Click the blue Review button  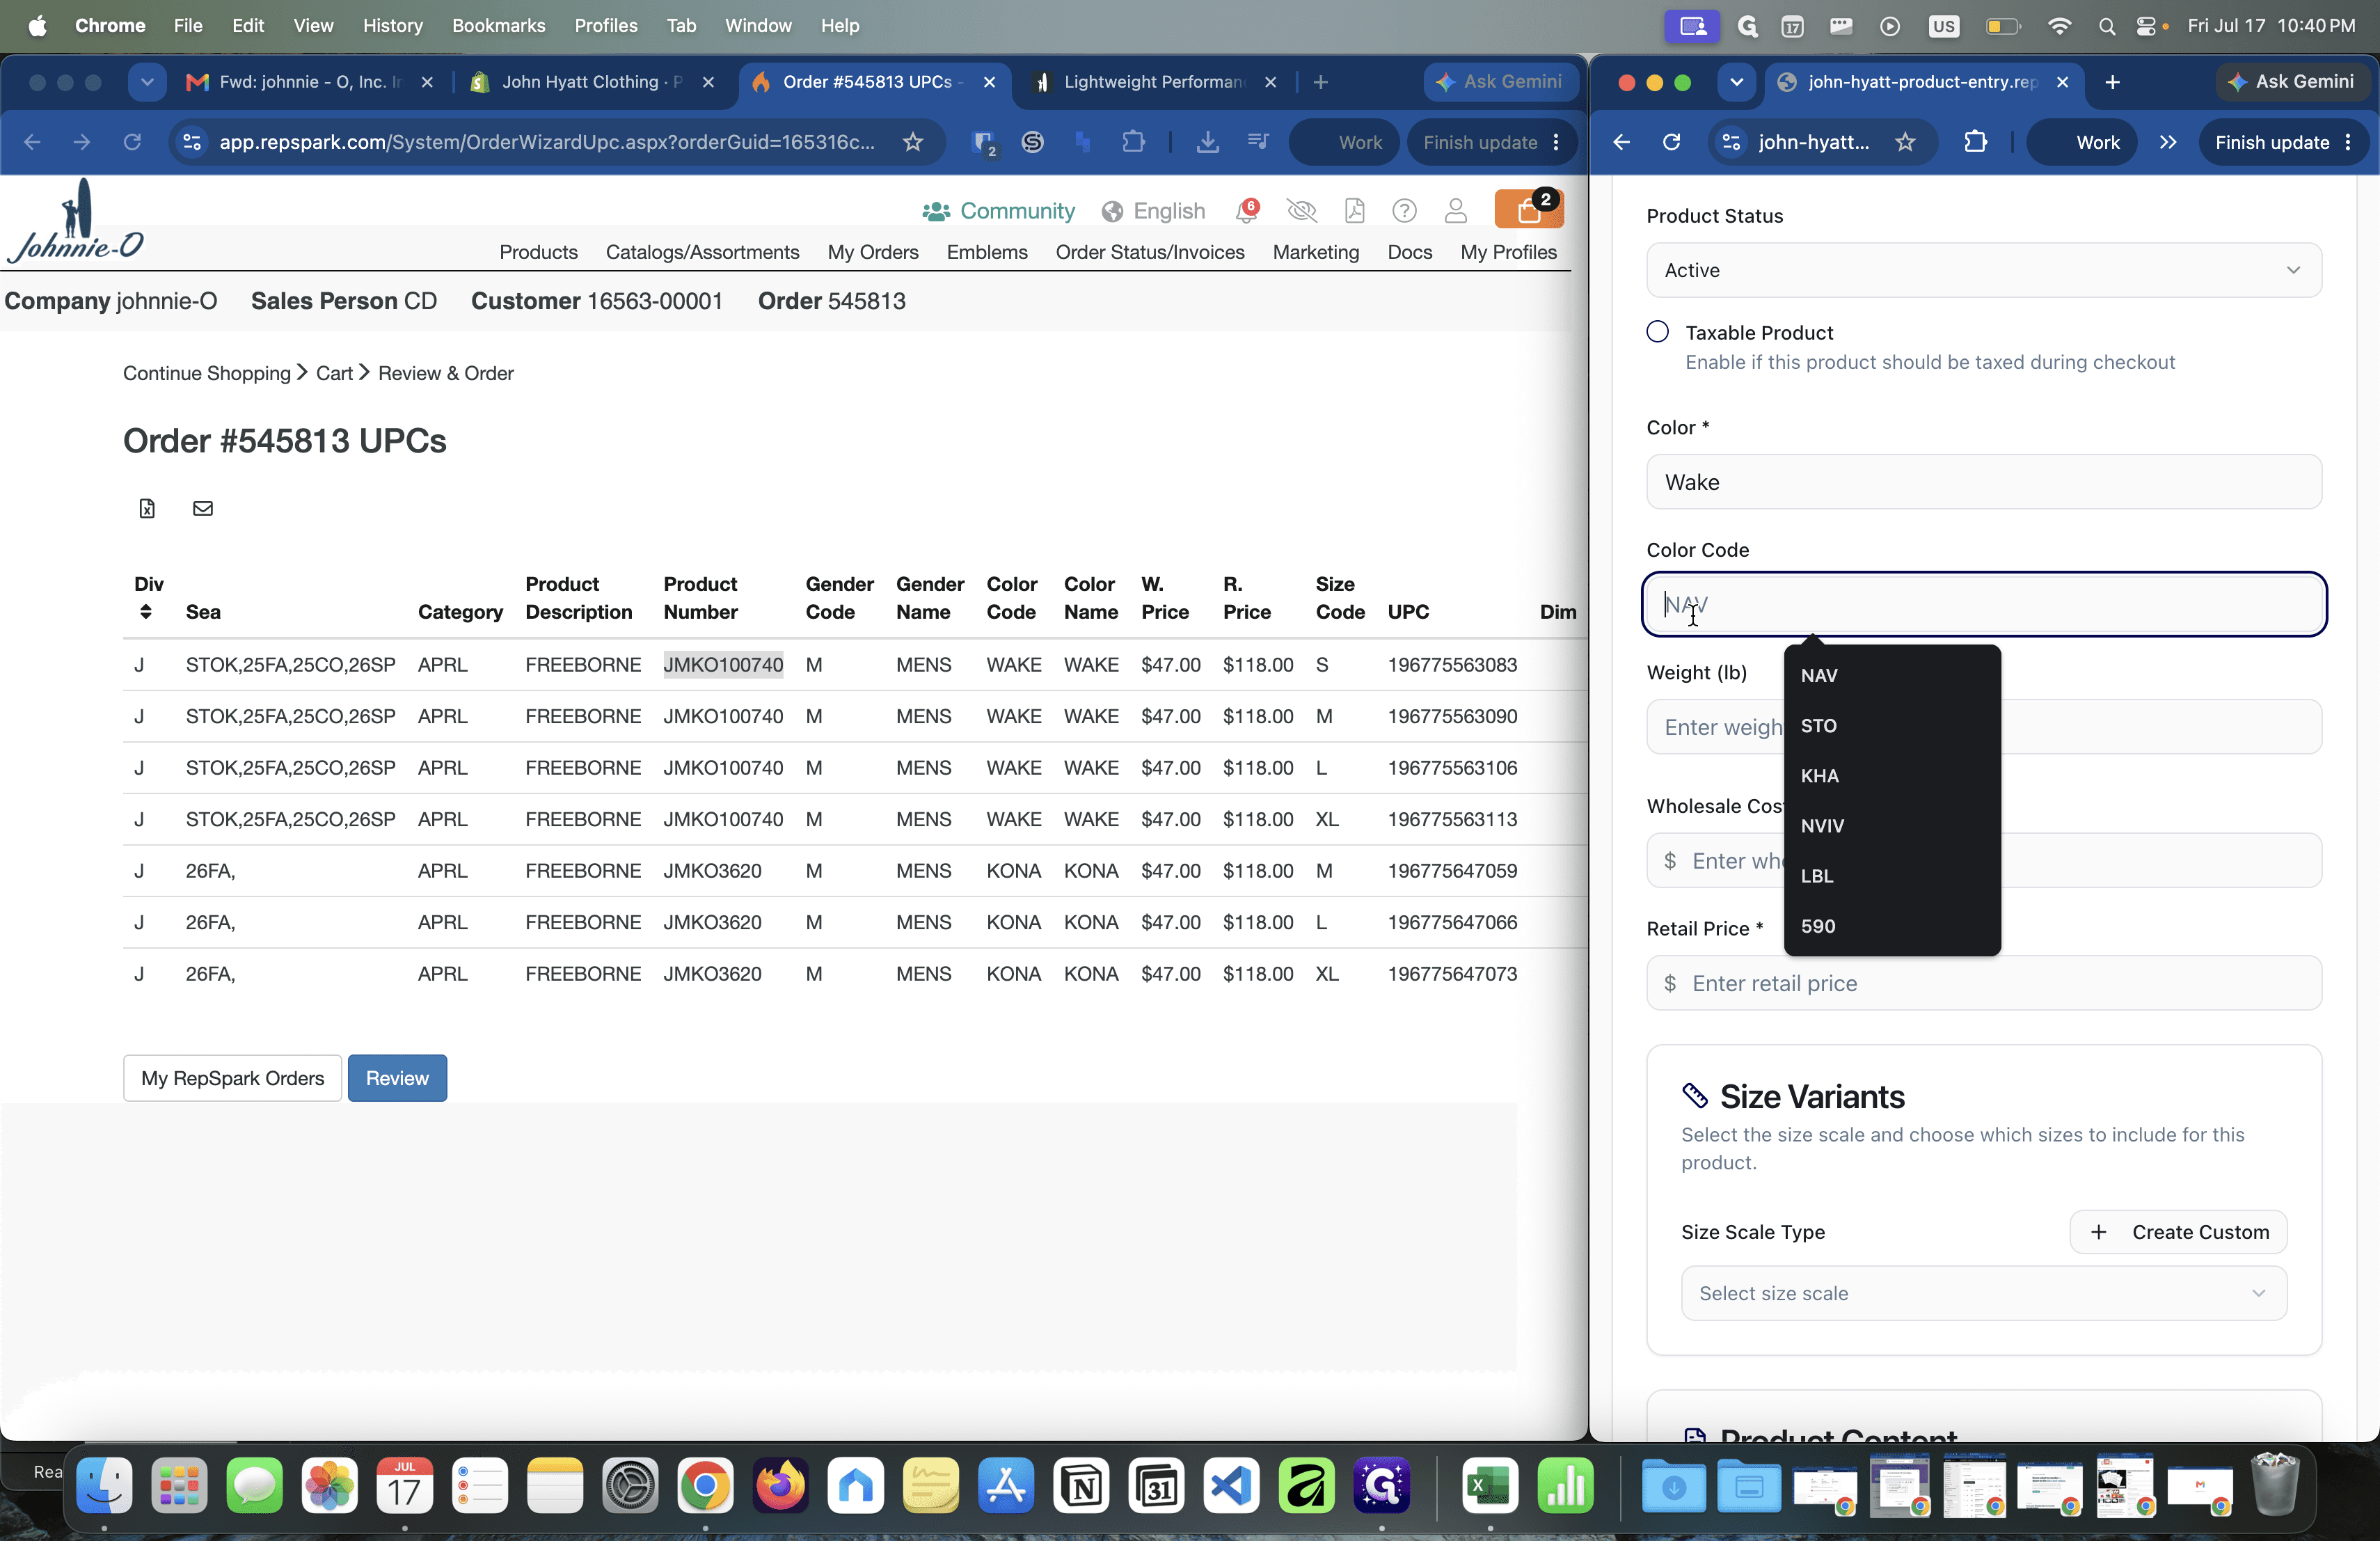click(x=397, y=1078)
